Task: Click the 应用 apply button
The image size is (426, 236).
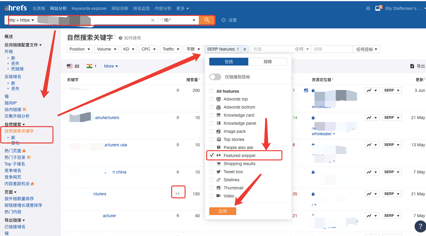Action: [x=223, y=211]
